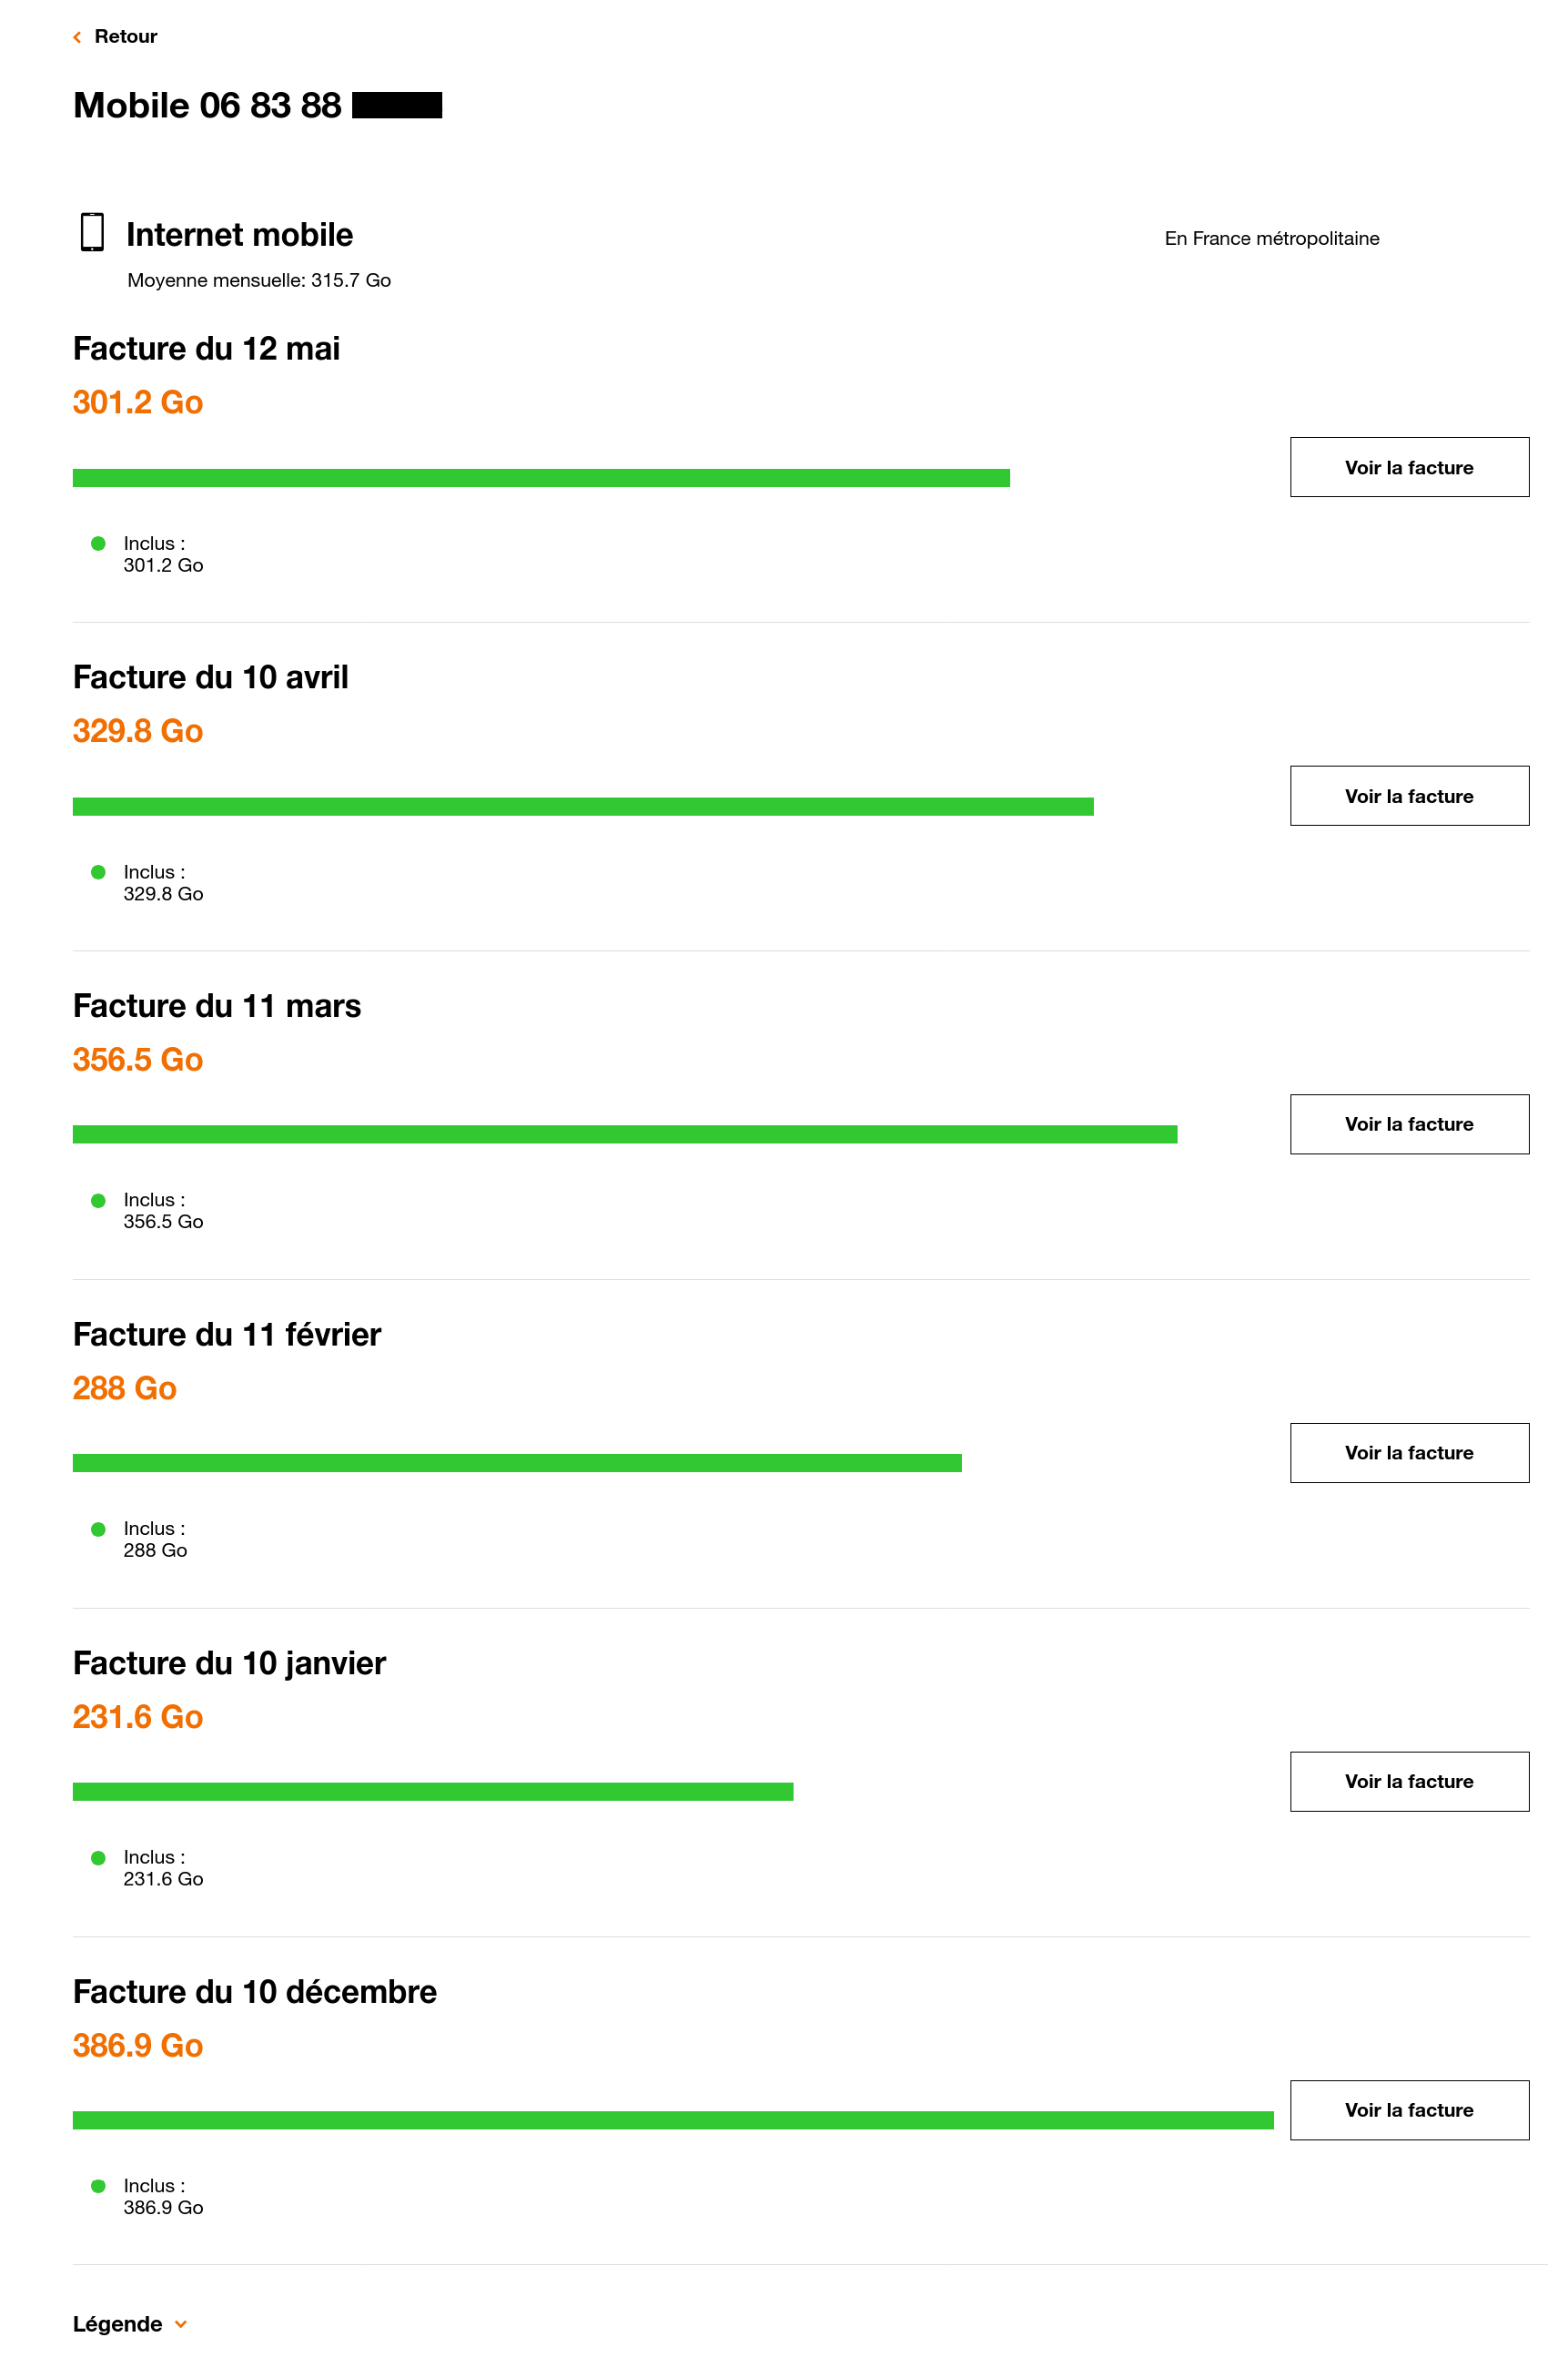
Task: View the 10 décembre invoice
Action: 1409,2110
